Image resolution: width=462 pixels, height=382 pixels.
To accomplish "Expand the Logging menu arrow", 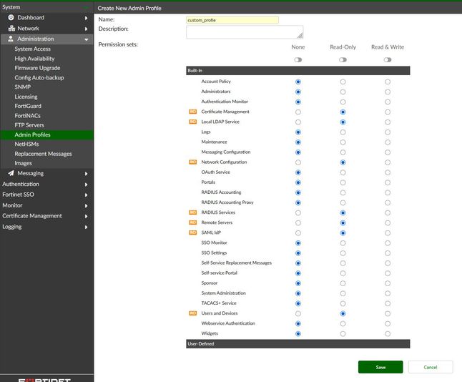I will click(86, 227).
